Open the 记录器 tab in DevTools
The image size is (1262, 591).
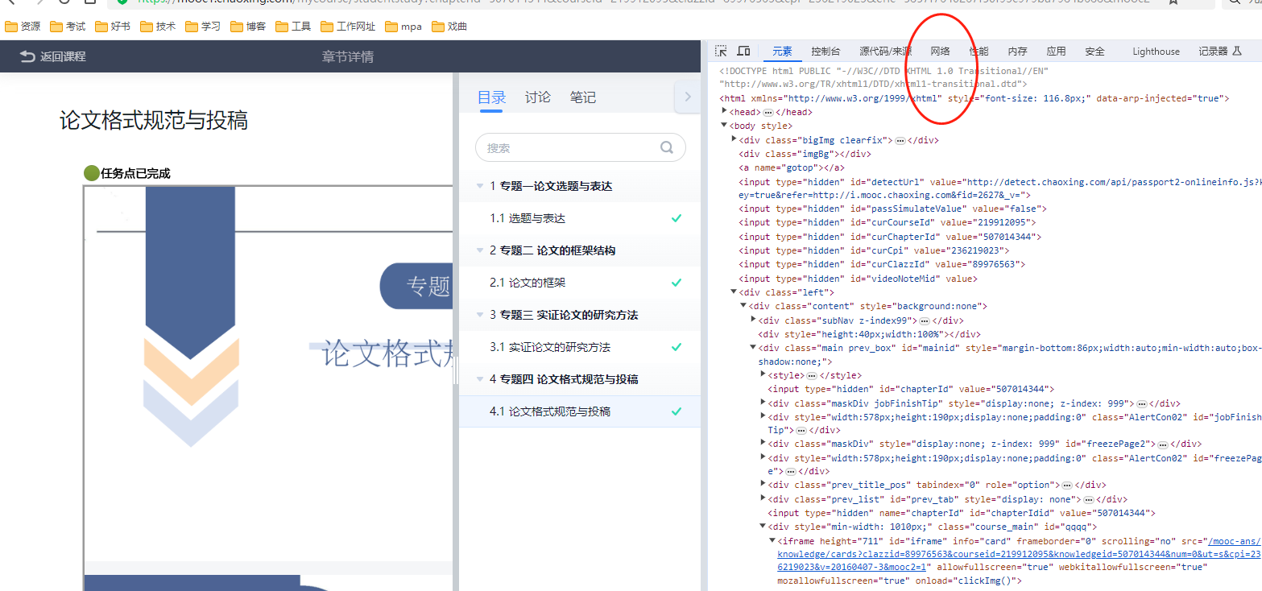(x=1219, y=52)
